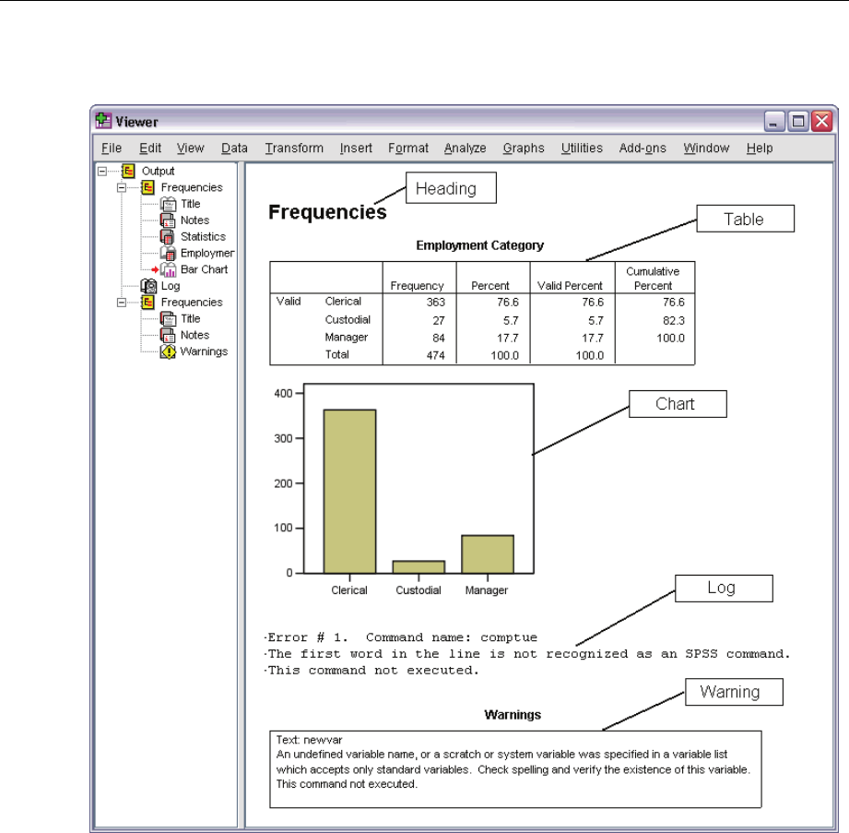
Task: Open the File menu
Action: 112,148
